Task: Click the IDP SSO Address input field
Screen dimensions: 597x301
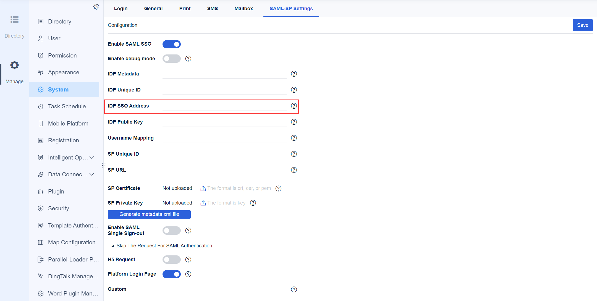Action: pyautogui.click(x=224, y=106)
